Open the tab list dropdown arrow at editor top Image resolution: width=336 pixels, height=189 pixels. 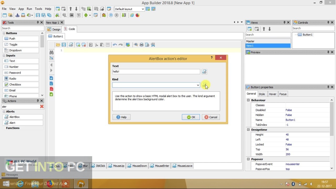point(242,22)
